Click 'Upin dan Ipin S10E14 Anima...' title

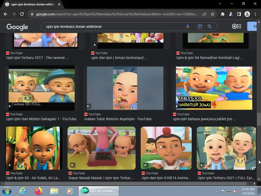(166, 178)
